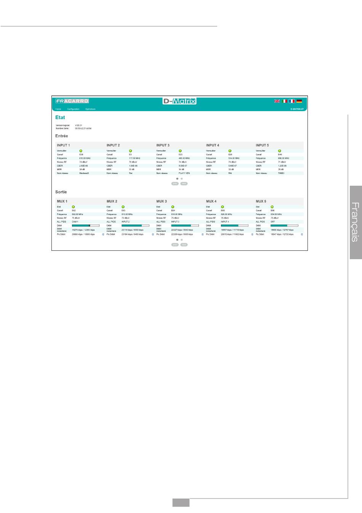This screenshot has height=513, width=362.
Task: Click MUX 4 ALL PIDS value INPUT 4
Action: (x=225, y=221)
